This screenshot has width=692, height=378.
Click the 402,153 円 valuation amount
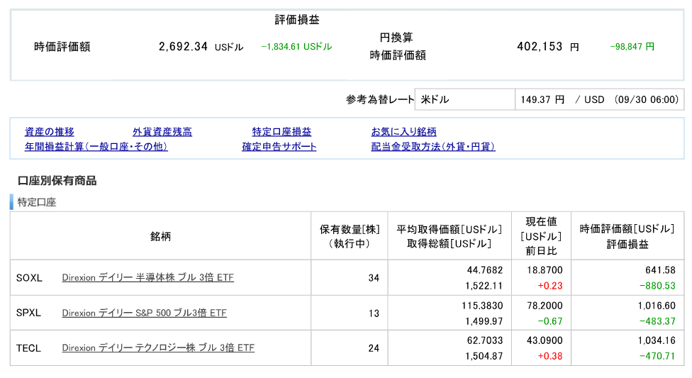click(547, 46)
